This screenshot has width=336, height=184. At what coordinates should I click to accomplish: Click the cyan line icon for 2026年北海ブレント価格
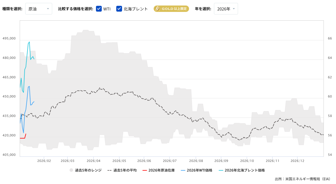pos(221,170)
